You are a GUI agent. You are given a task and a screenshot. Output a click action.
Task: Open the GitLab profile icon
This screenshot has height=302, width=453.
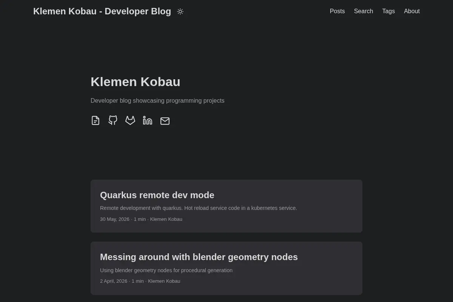point(130,120)
